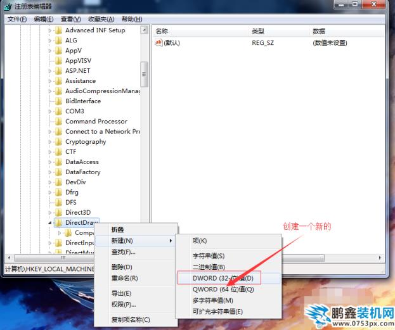Click the AppVISV folder icon
Viewport: 395px width, 330px height.
tap(58, 61)
